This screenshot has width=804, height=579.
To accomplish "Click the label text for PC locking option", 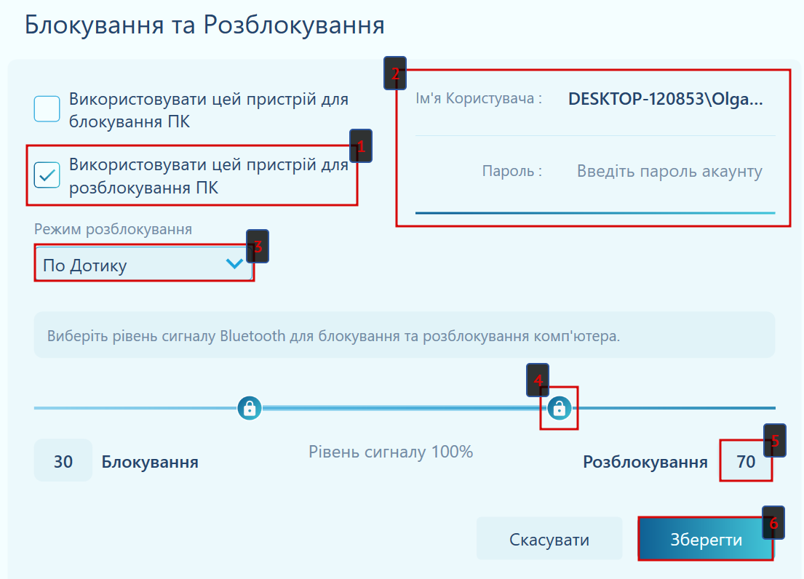I will pos(209,110).
